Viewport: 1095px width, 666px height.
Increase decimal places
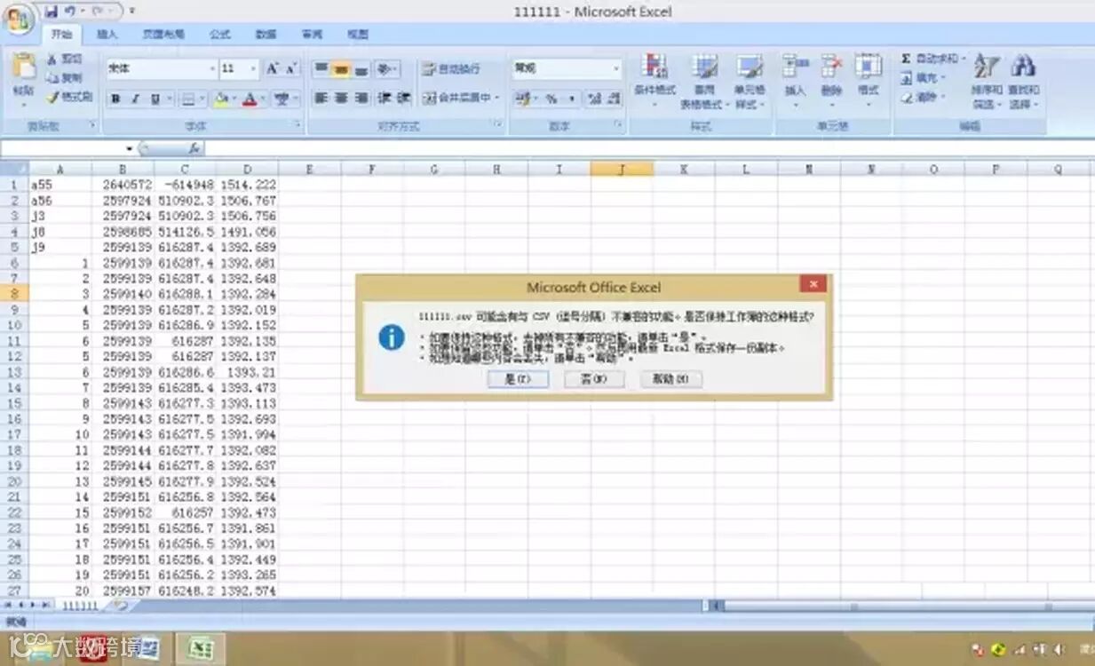(595, 99)
